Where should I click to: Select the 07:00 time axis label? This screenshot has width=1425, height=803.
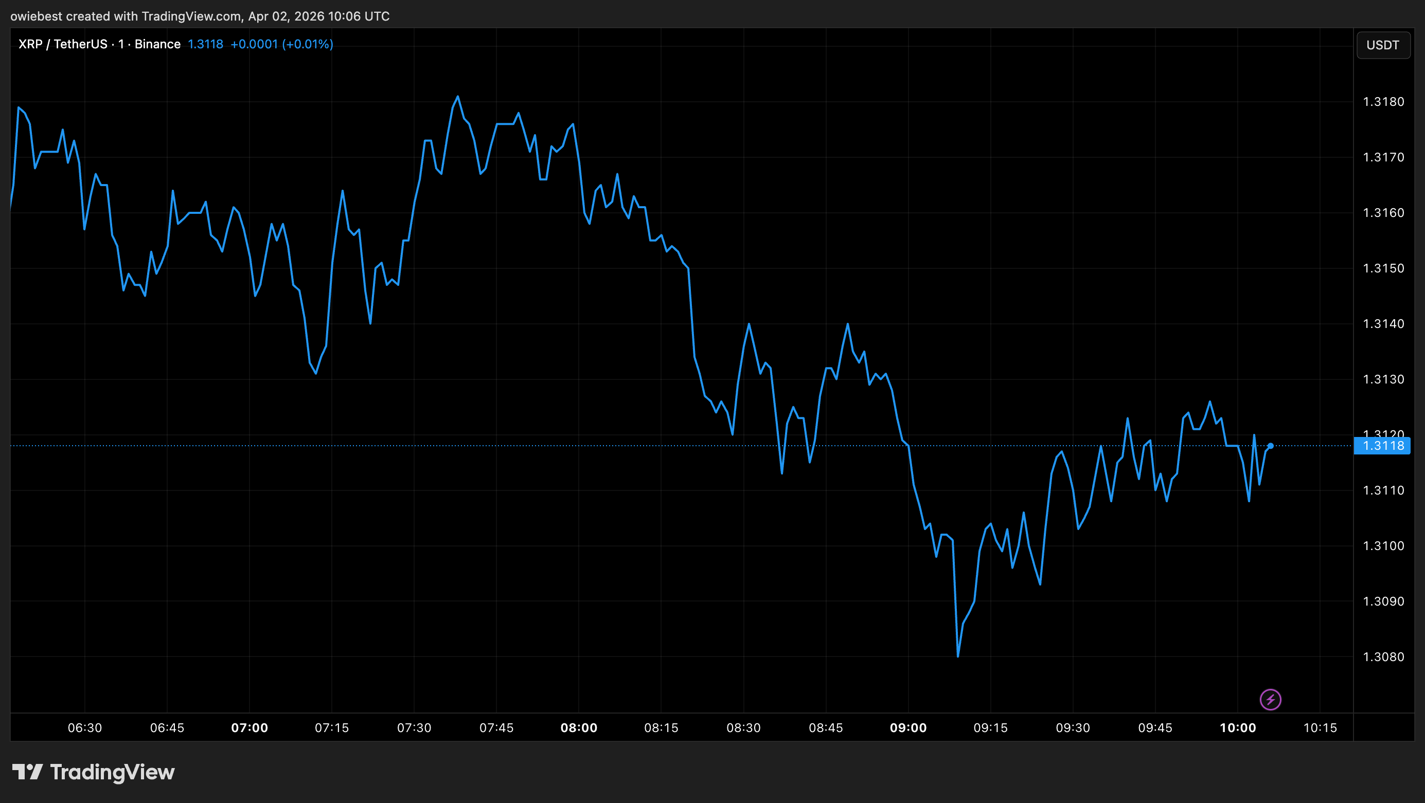250,727
